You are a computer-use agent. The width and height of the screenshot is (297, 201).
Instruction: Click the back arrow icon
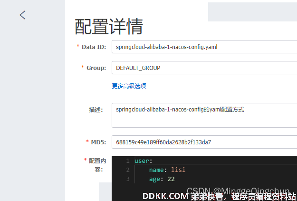click(x=22, y=15)
